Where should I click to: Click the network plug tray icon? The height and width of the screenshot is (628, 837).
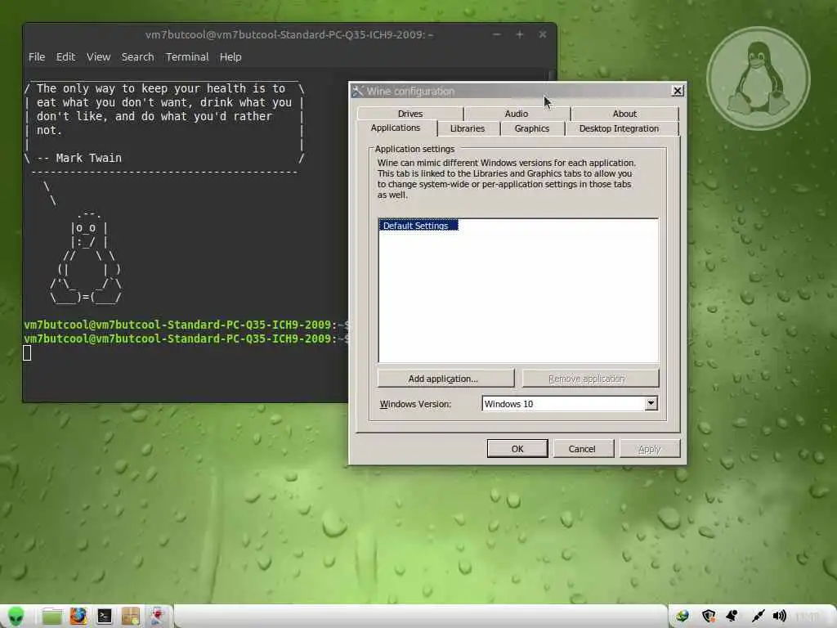click(x=758, y=617)
